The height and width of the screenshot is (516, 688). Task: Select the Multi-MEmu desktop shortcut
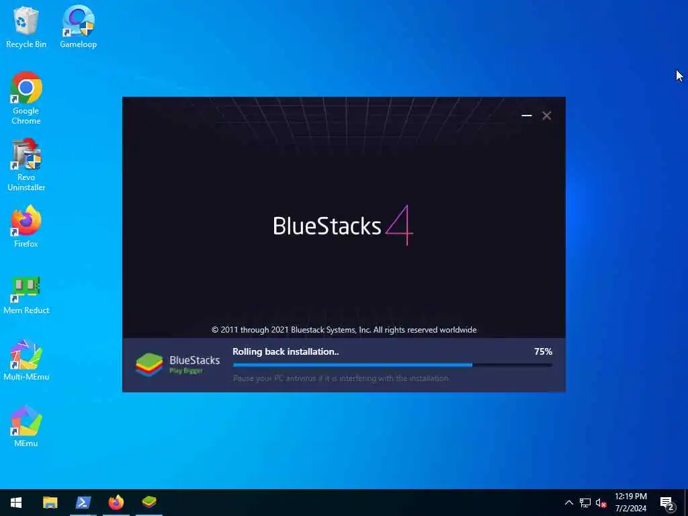click(x=26, y=360)
